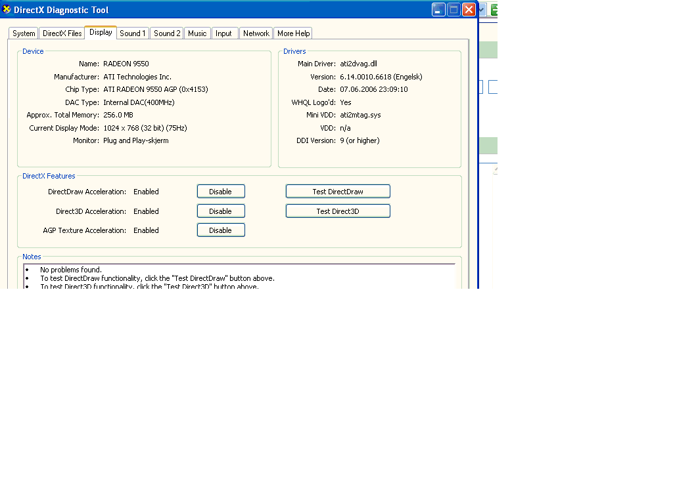Click the DirectDraw Acceleration Enabled status
The image size is (673, 504).
(x=146, y=192)
